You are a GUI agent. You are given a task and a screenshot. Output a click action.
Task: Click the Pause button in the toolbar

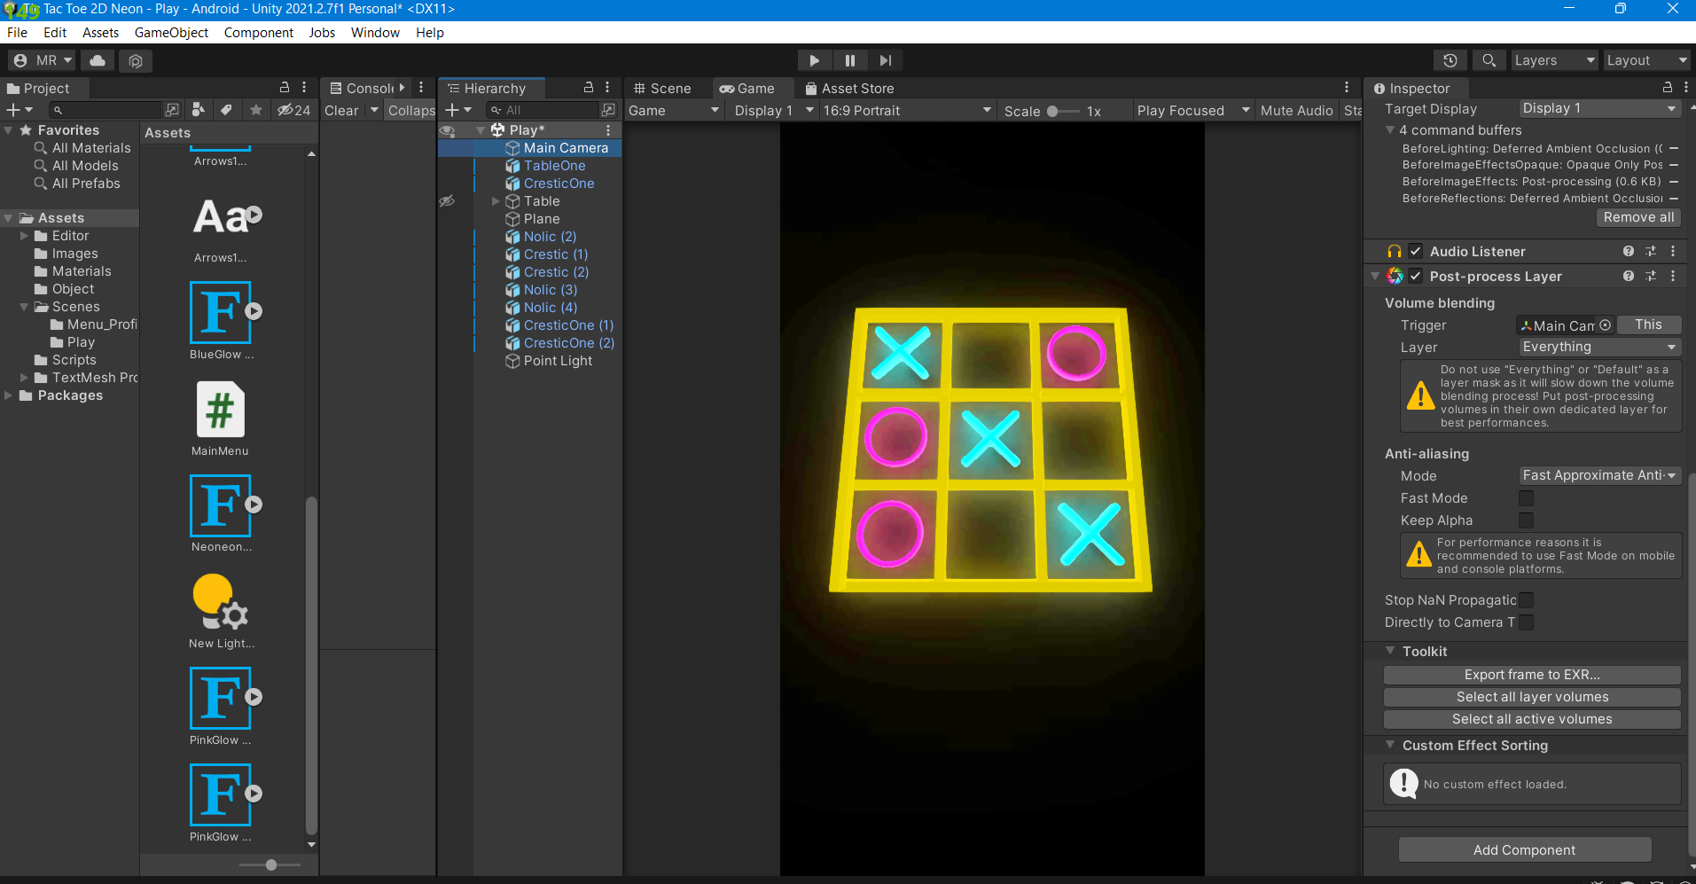[x=849, y=60]
